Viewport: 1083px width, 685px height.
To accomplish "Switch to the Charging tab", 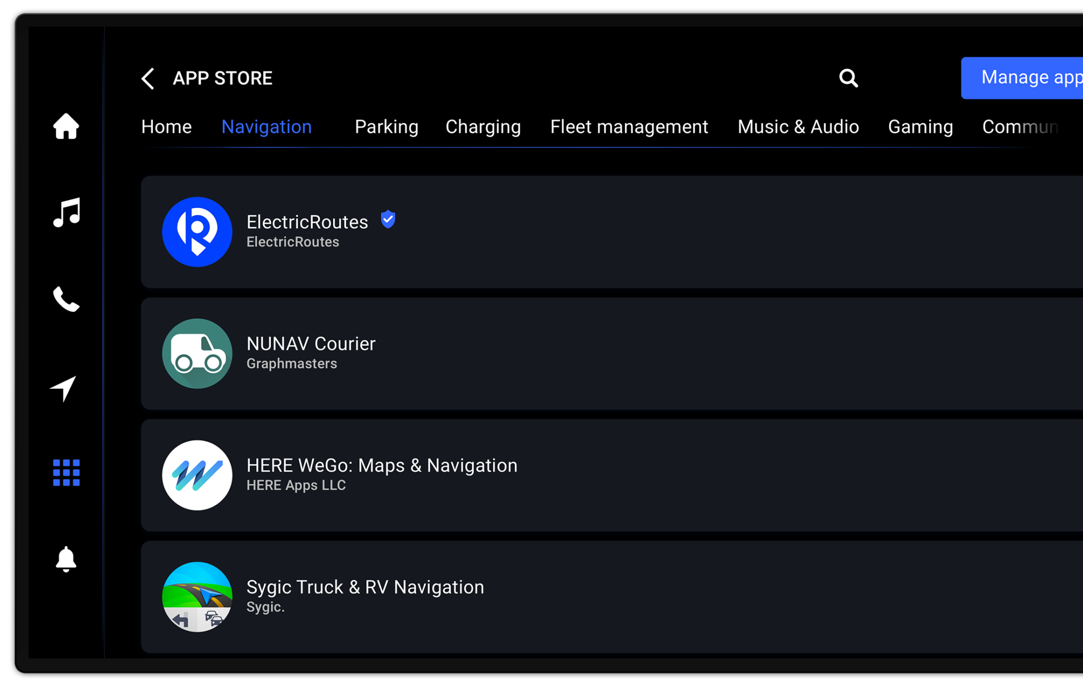I will point(483,127).
